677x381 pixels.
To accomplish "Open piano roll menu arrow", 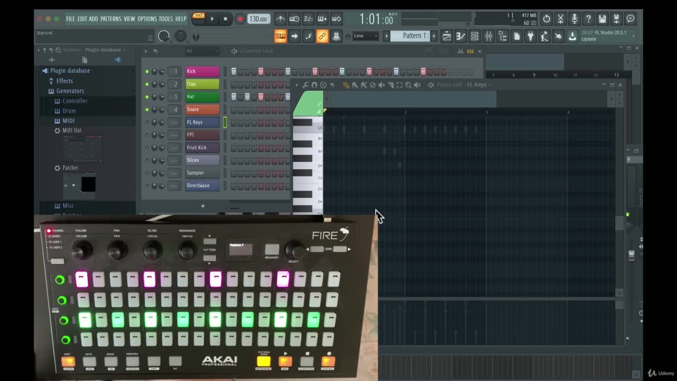I will coord(297,85).
